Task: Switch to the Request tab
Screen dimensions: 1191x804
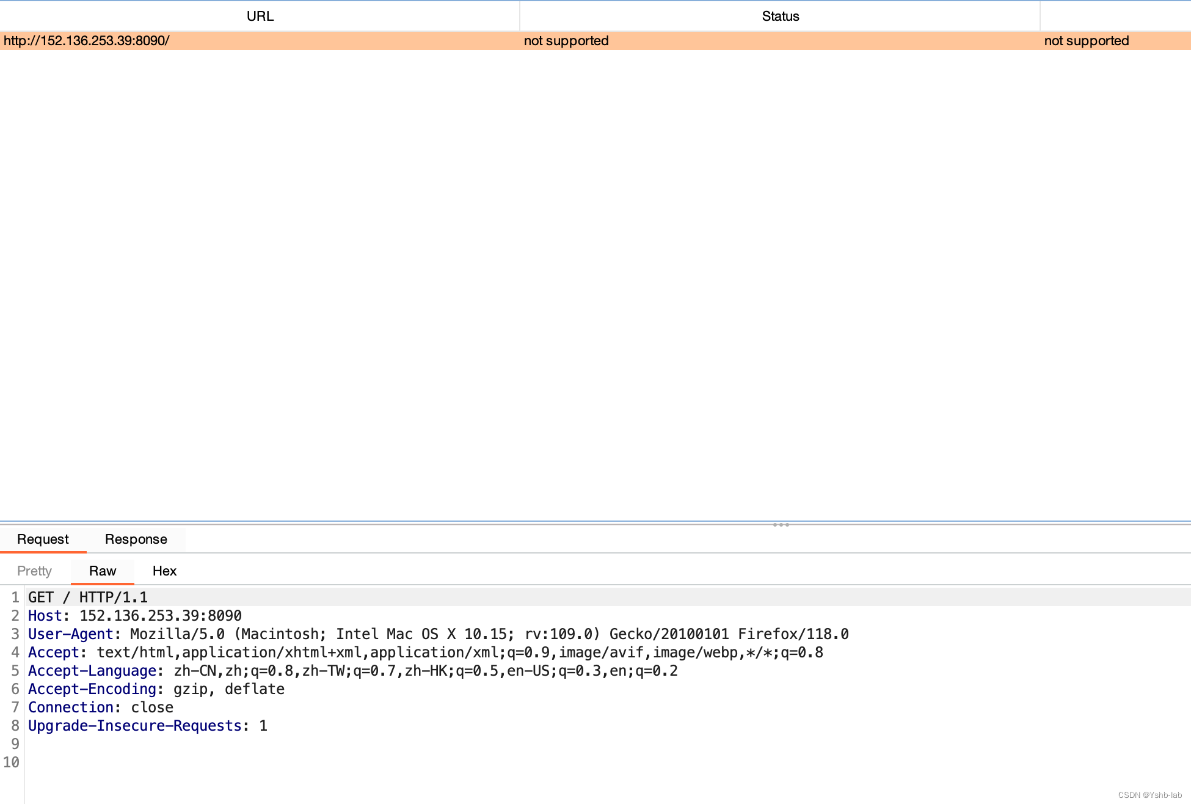Action: pos(43,539)
